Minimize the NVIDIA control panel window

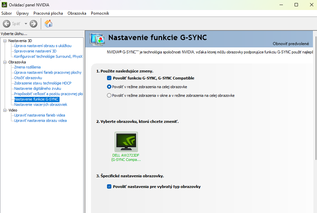(281, 5)
